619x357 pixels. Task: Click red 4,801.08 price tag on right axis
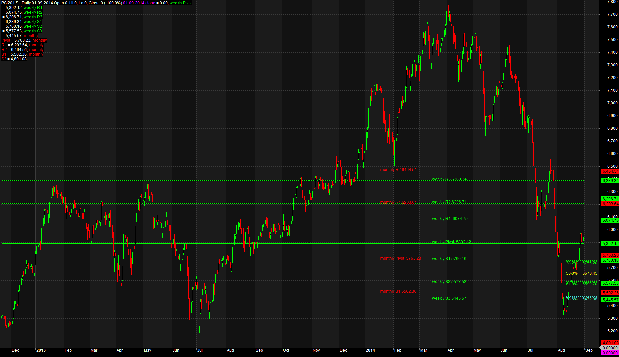(610, 343)
